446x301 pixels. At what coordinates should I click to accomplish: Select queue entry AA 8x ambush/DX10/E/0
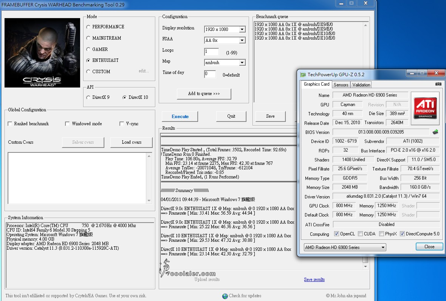[x=295, y=38]
